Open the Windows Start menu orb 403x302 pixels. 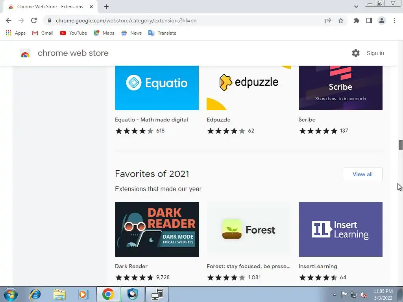(11, 294)
